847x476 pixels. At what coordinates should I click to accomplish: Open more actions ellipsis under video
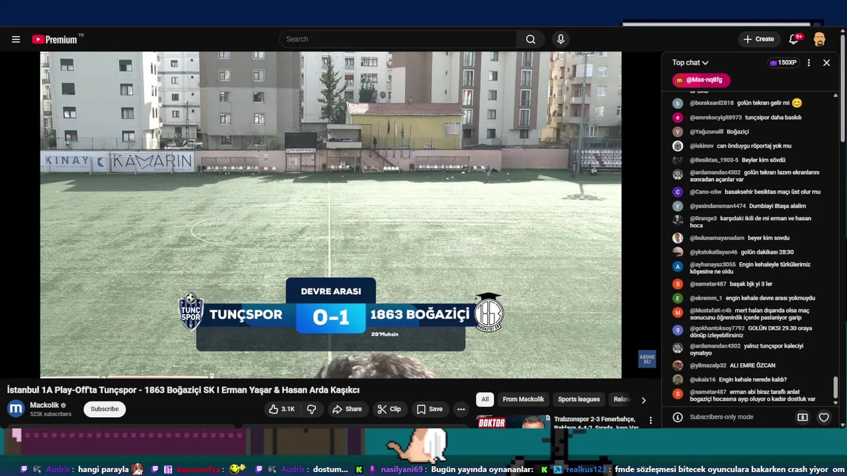click(461, 409)
